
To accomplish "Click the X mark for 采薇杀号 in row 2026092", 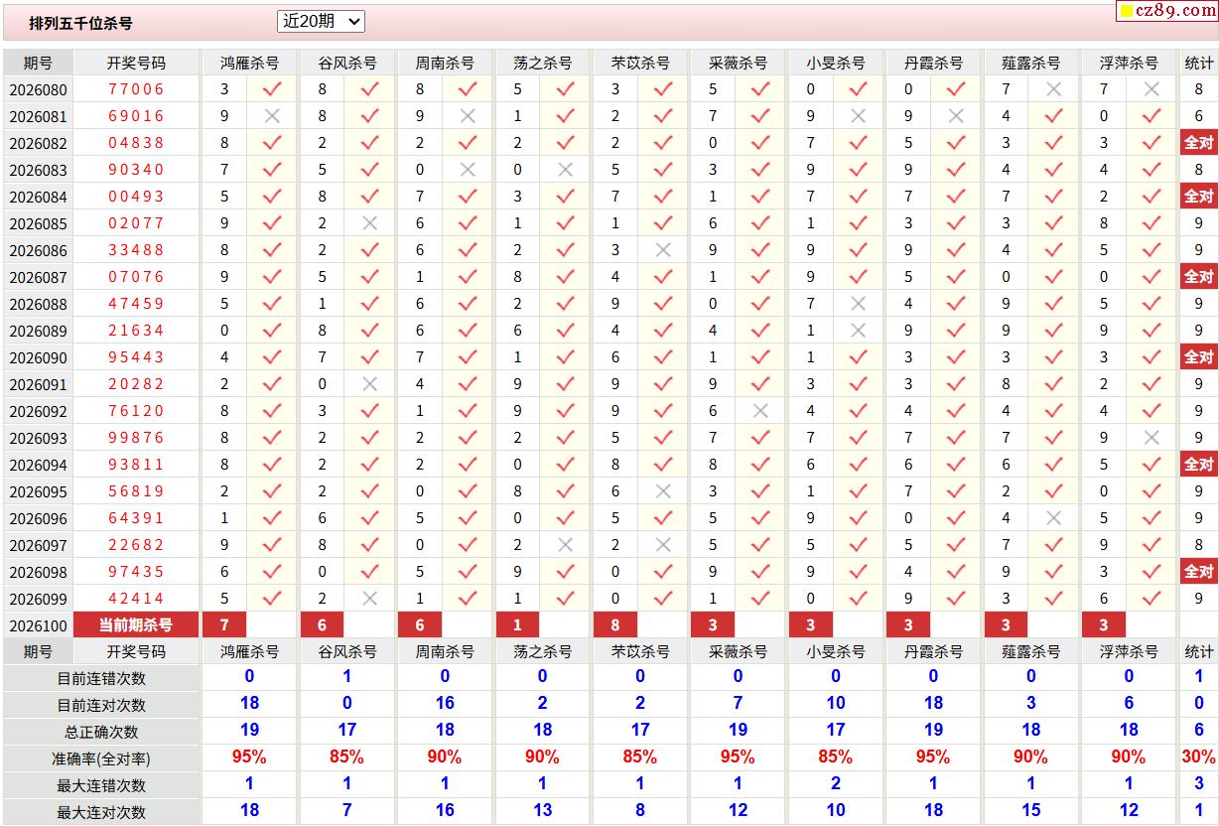I will coord(760,411).
